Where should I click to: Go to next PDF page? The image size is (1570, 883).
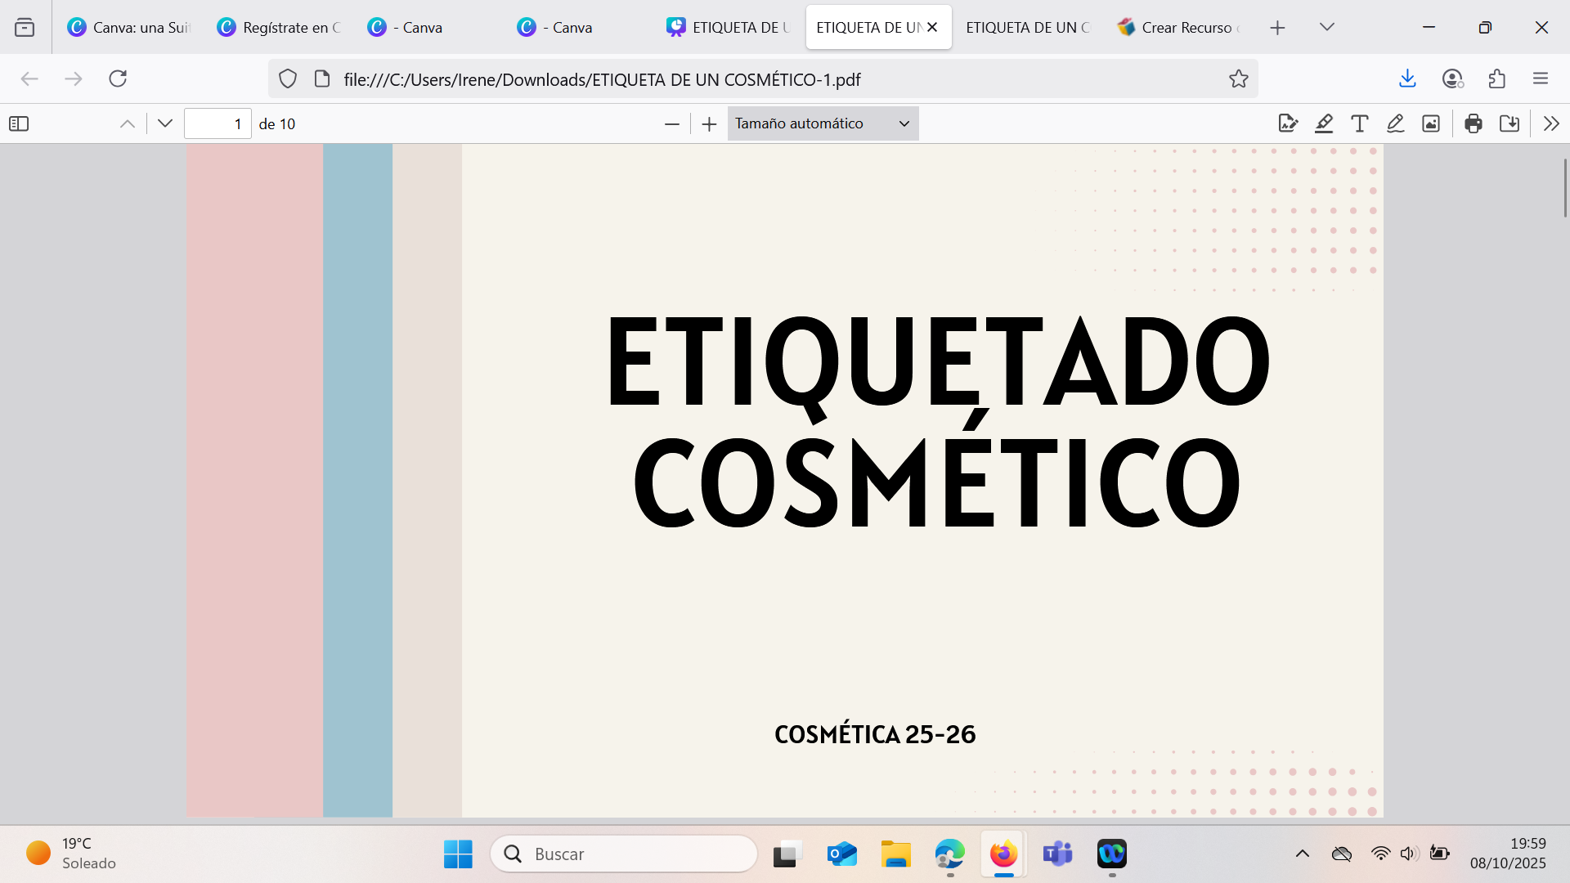pos(165,123)
